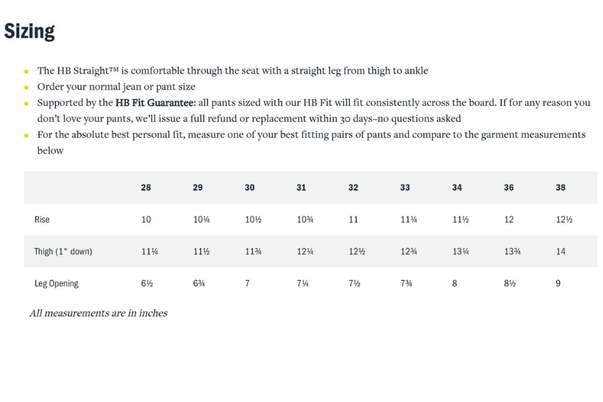Click the All measurements are in inches note
This screenshot has height=402, width=603.
[x=98, y=313]
